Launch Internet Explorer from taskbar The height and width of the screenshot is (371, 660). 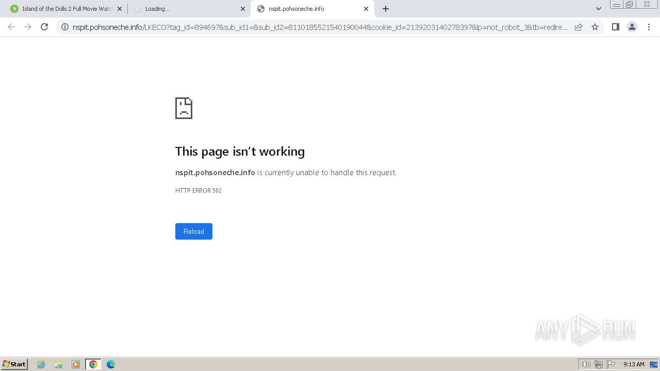(x=41, y=364)
